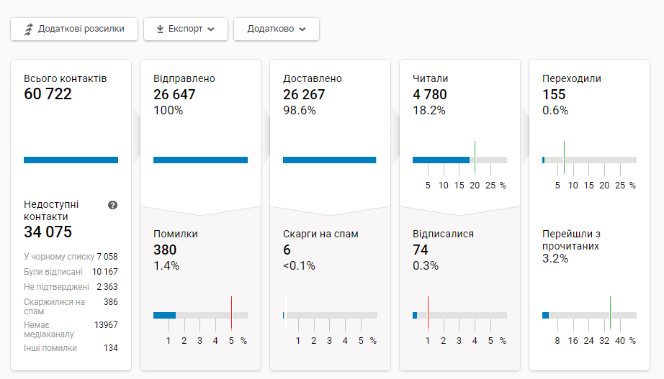Expand the Додатково chevron arrow
The height and width of the screenshot is (379, 664).
tap(302, 29)
